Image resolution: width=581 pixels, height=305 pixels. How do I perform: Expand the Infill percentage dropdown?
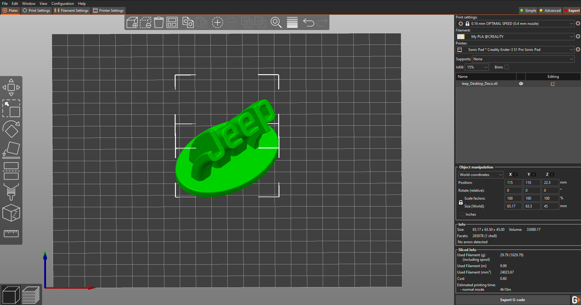point(477,67)
